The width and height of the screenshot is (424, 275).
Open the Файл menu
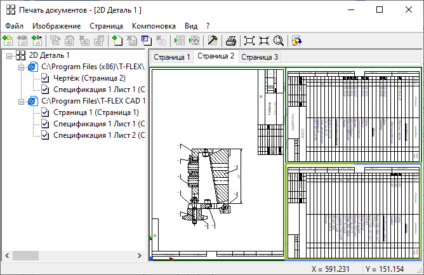coord(14,26)
